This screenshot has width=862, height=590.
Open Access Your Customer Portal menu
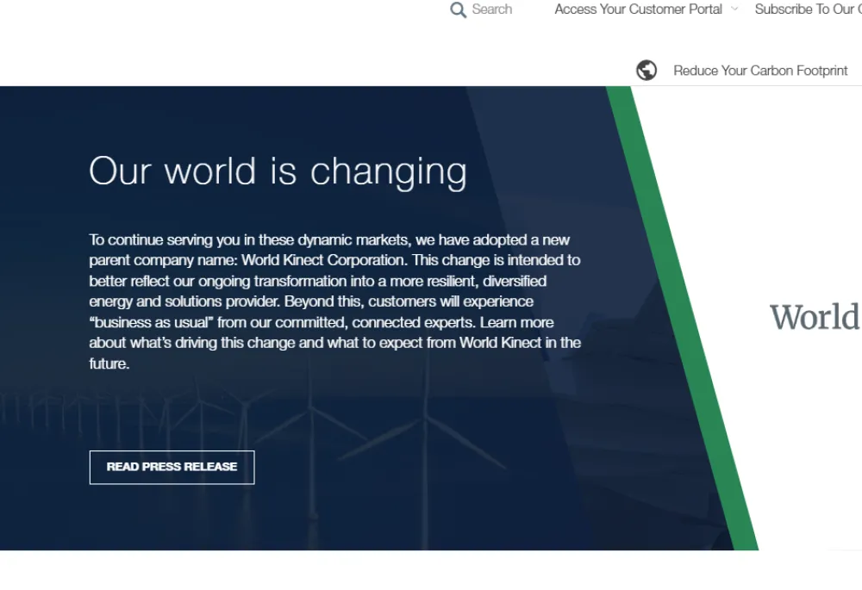click(638, 9)
